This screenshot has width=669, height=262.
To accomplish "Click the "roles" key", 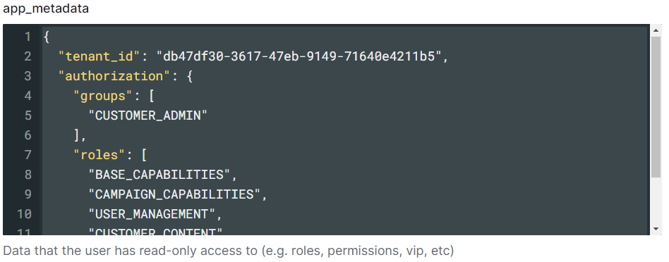I will coord(100,155).
